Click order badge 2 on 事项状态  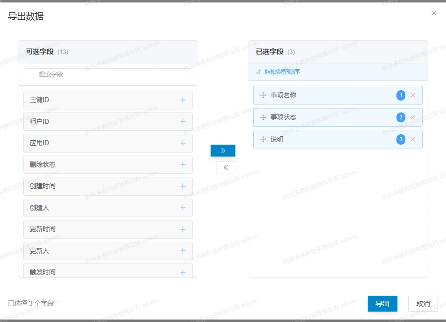coord(401,117)
